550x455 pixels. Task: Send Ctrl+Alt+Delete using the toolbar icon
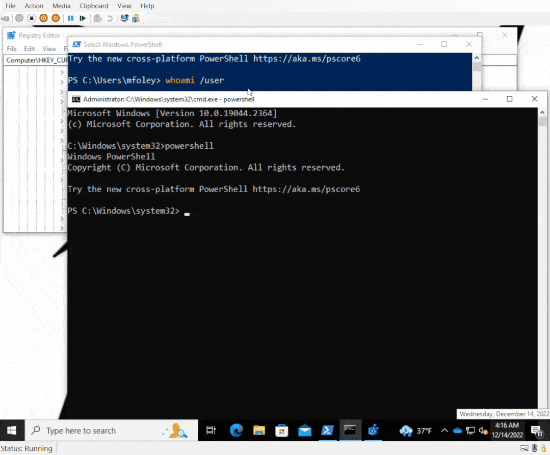pos(5,18)
